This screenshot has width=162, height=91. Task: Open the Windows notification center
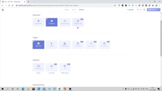pyautogui.click(x=159, y=89)
